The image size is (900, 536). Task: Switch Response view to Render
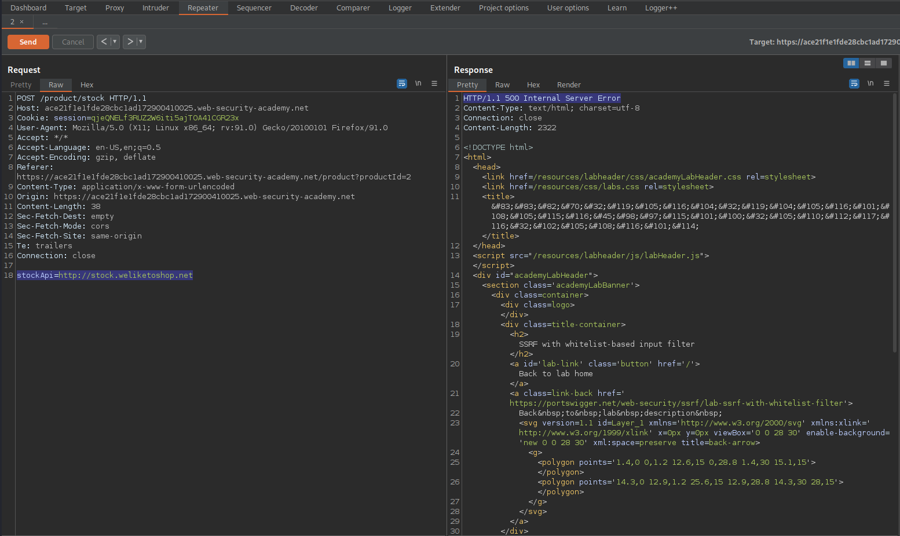569,85
